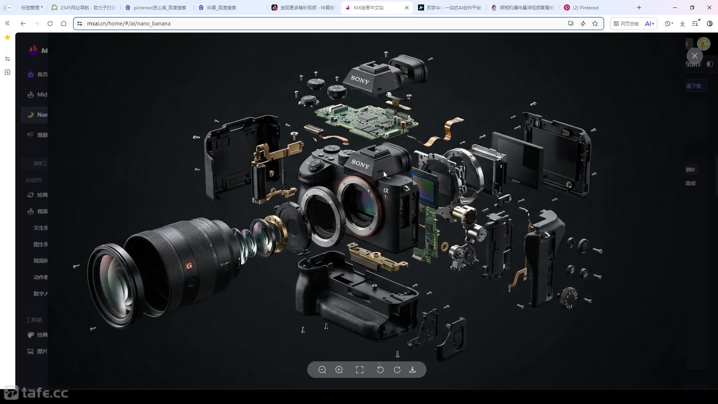Switch to the 2345网址导航 tab
The height and width of the screenshot is (404, 718).
[83, 7]
